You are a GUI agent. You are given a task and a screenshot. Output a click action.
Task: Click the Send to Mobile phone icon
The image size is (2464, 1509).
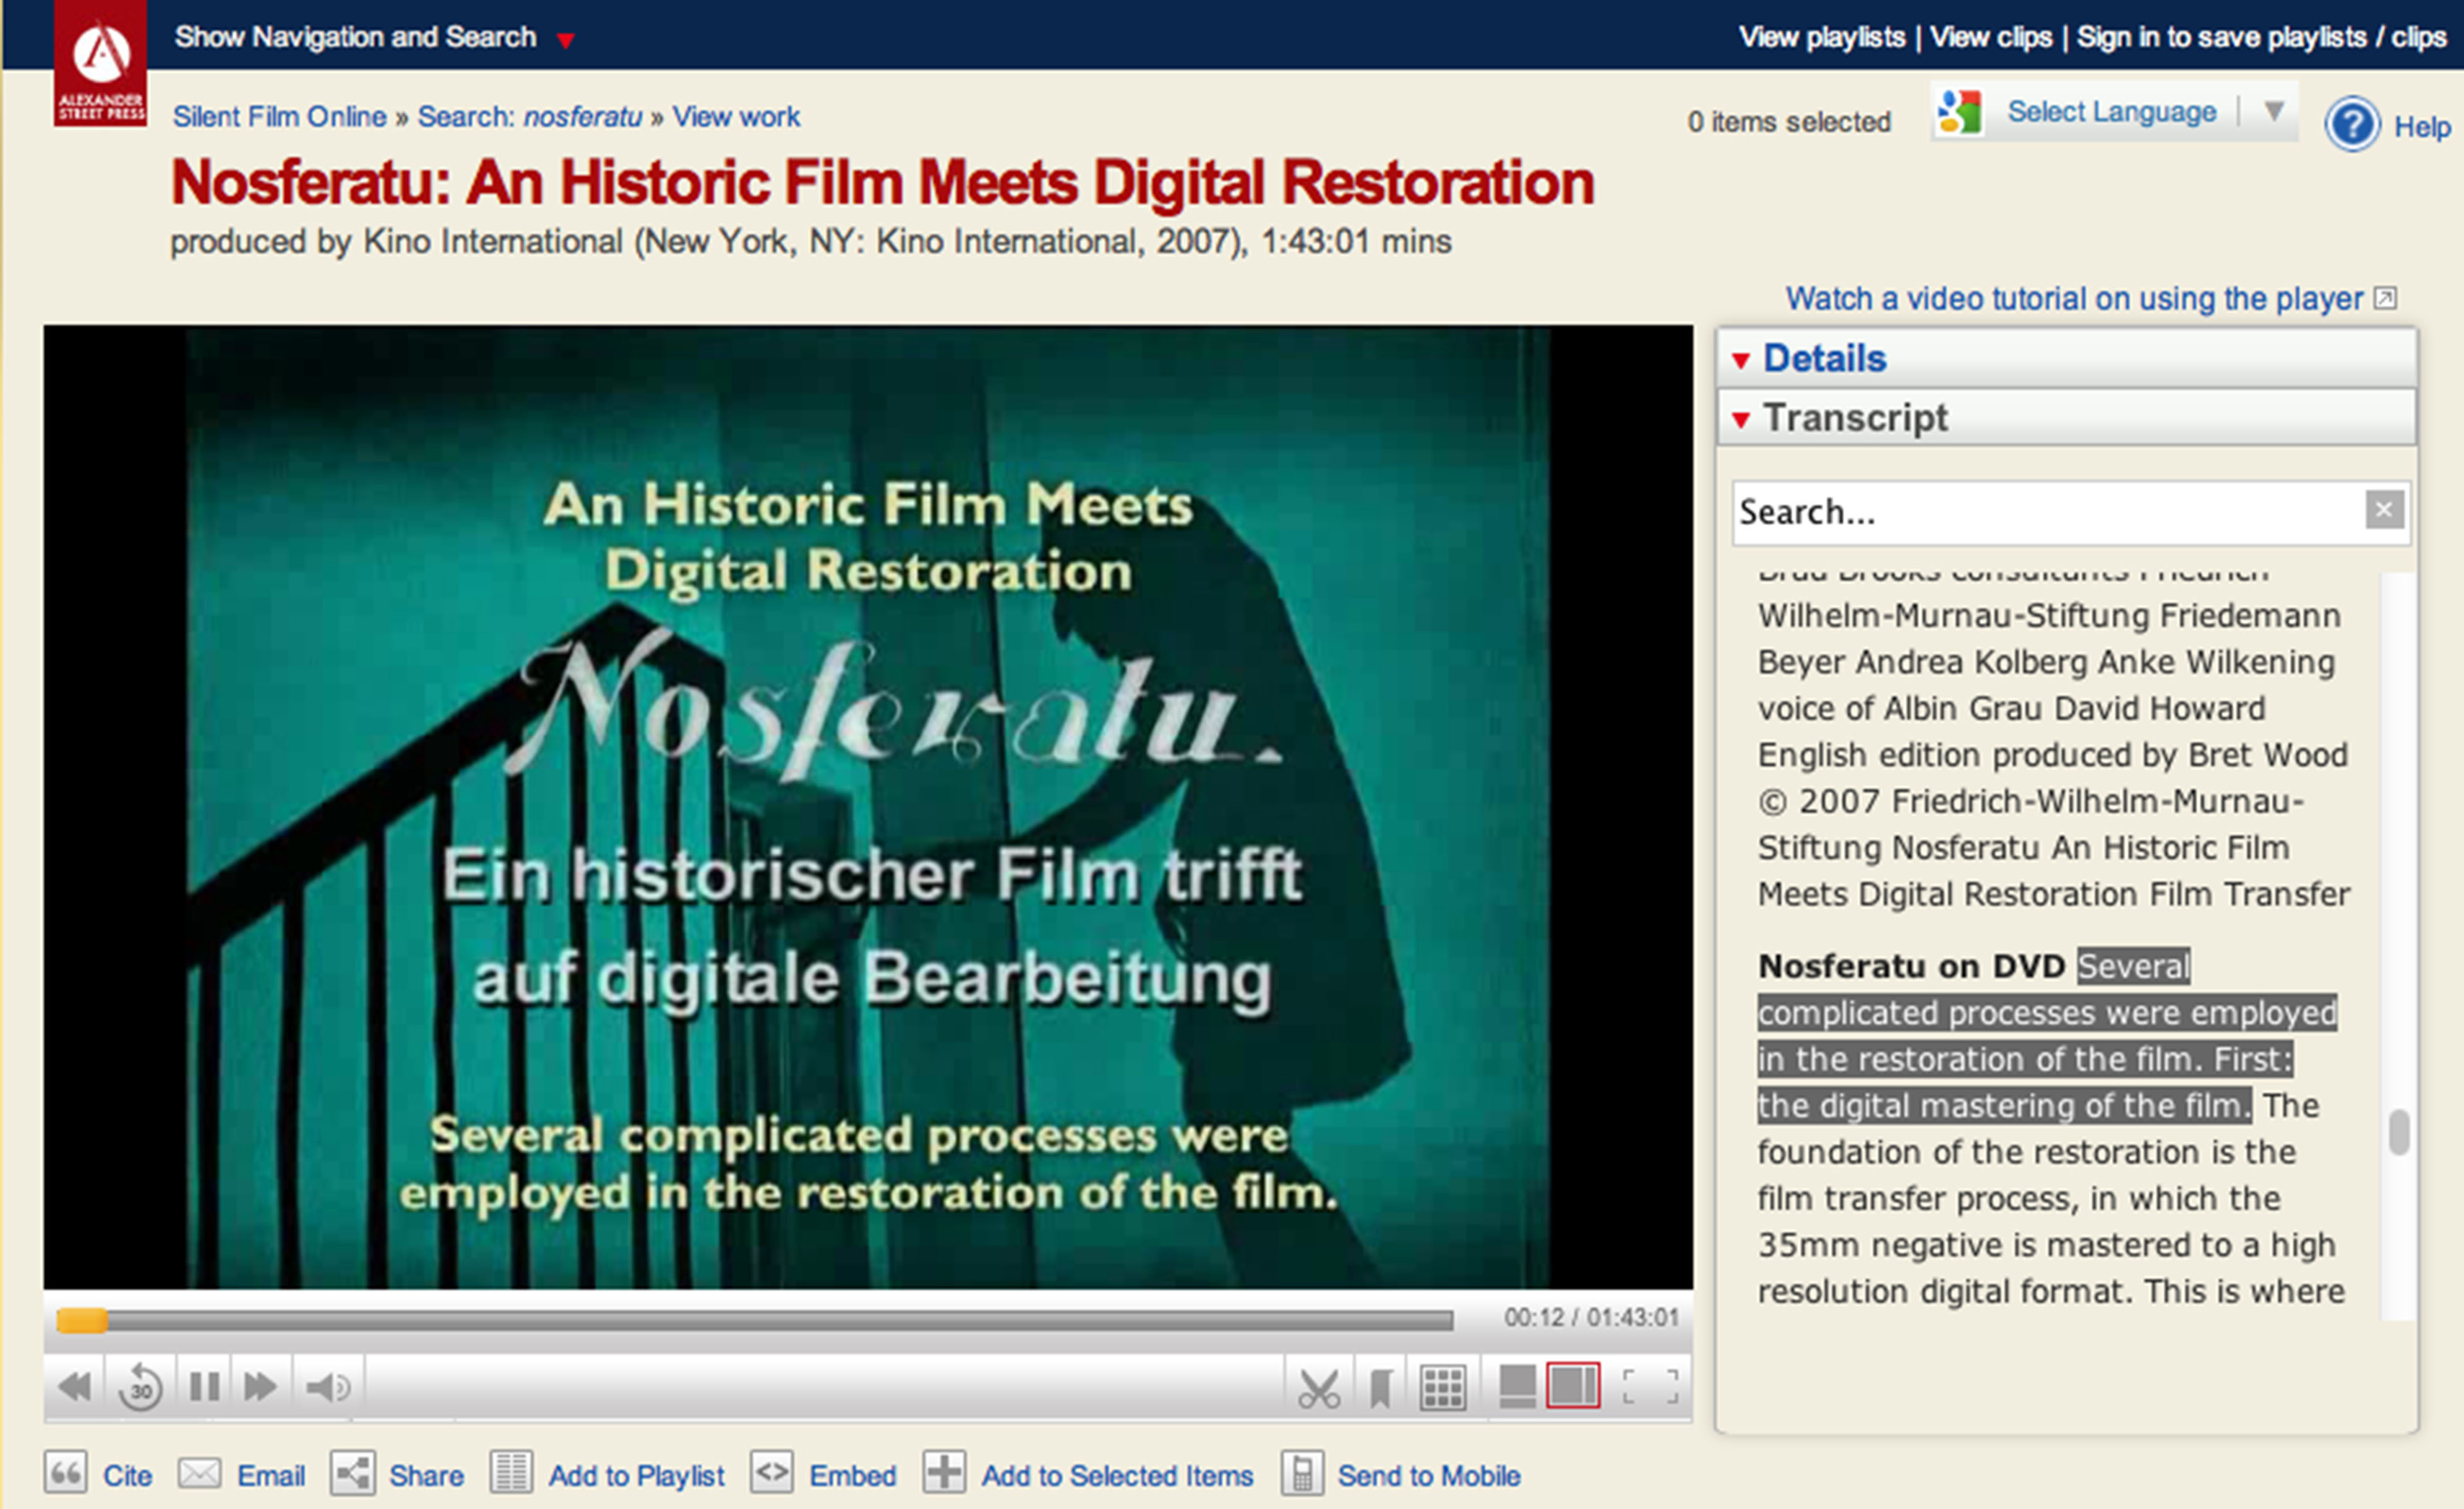coord(1303,1474)
